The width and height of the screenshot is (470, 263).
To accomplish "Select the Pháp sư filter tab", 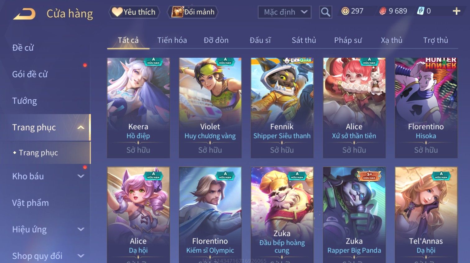I will pos(348,40).
